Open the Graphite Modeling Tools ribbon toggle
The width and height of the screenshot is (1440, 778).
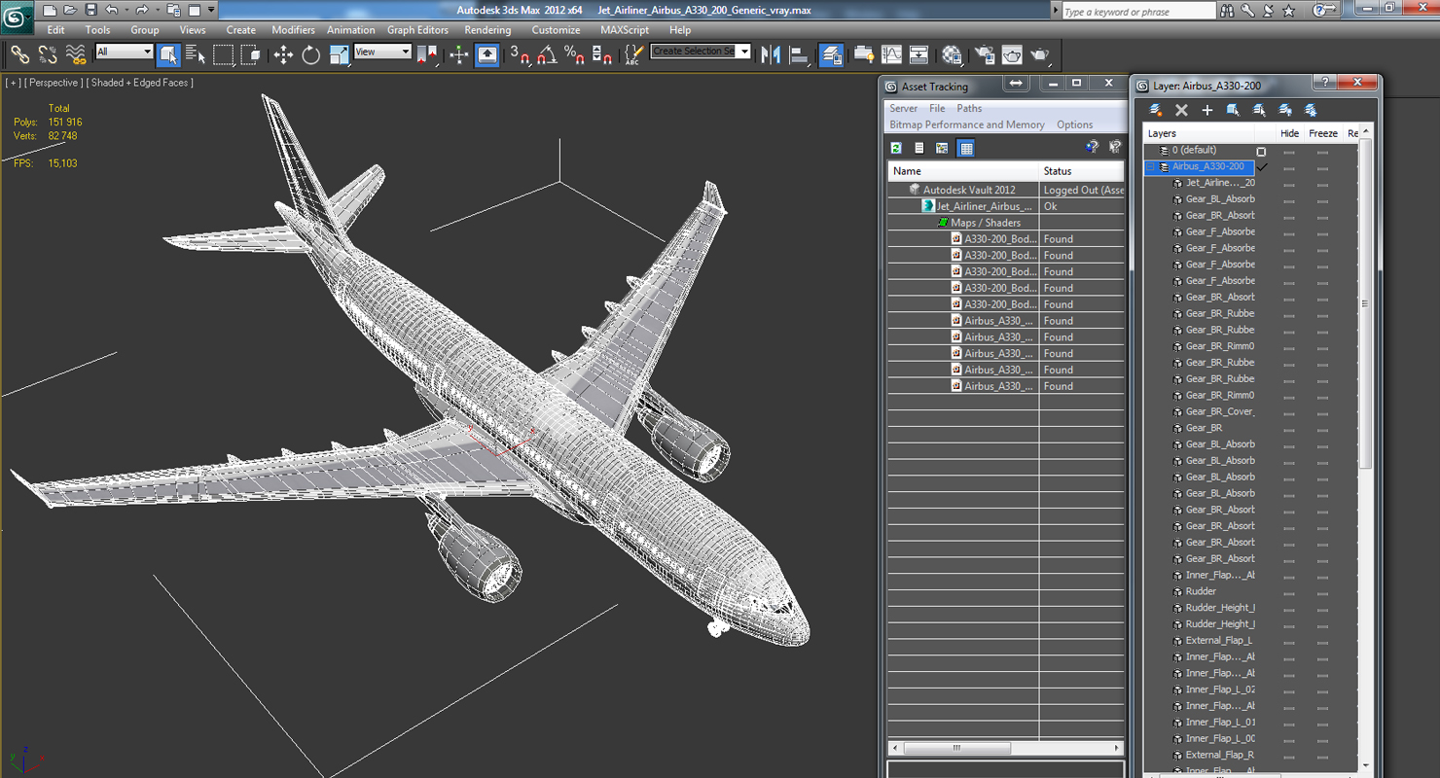pyautogui.click(x=864, y=54)
